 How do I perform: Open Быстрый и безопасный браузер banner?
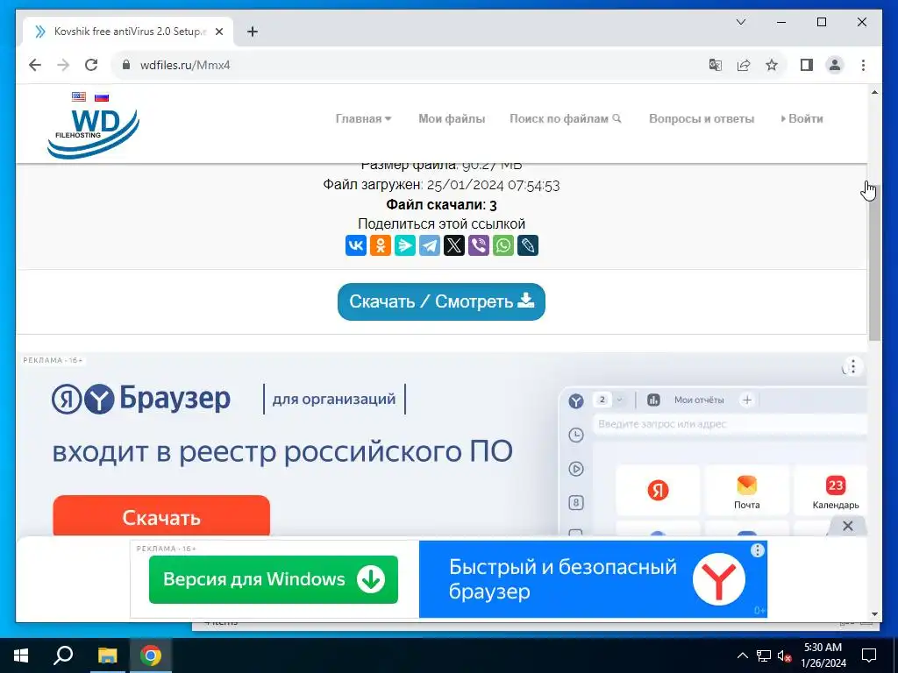click(593, 579)
